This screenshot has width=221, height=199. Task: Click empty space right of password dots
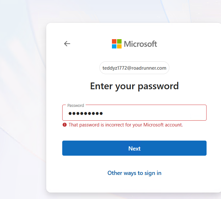(154, 113)
